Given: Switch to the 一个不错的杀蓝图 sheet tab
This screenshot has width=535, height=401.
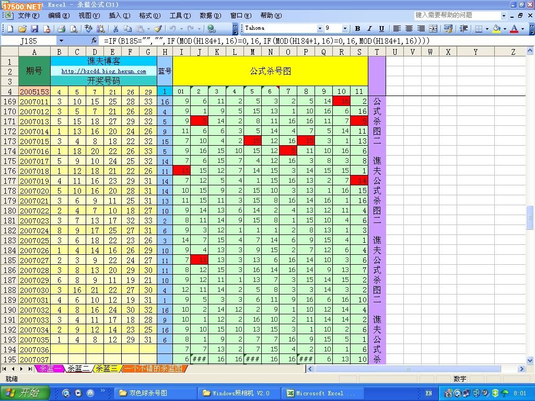Looking at the screenshot, I should click(154, 369).
